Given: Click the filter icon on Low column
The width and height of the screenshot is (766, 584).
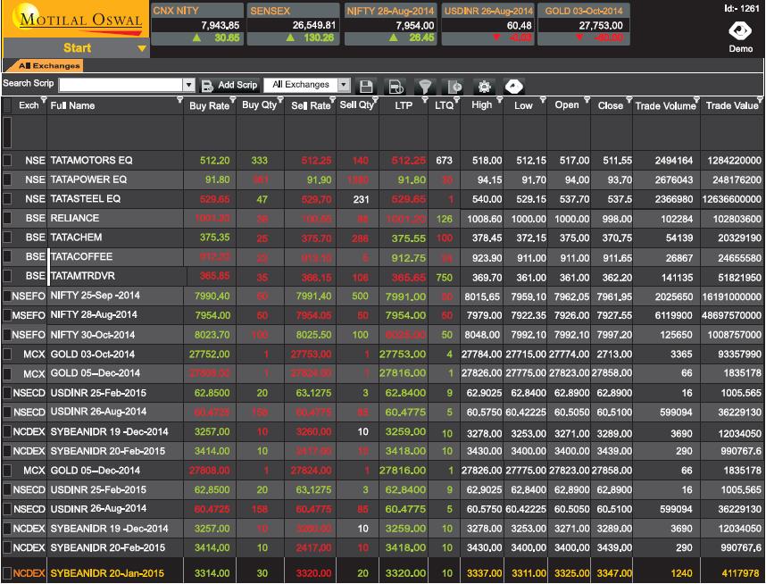Looking at the screenshot, I should [x=543, y=100].
